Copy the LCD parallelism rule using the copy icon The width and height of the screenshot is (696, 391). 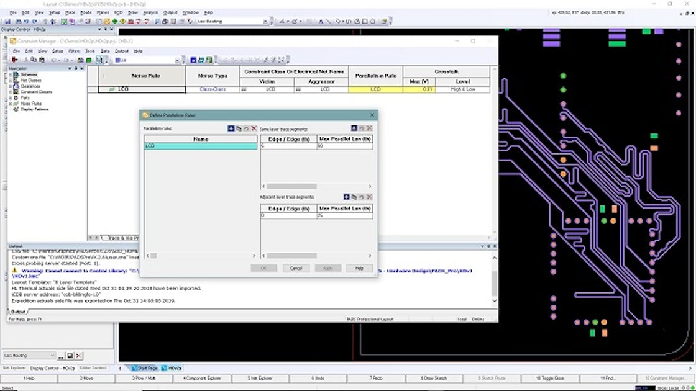pyautogui.click(x=239, y=128)
